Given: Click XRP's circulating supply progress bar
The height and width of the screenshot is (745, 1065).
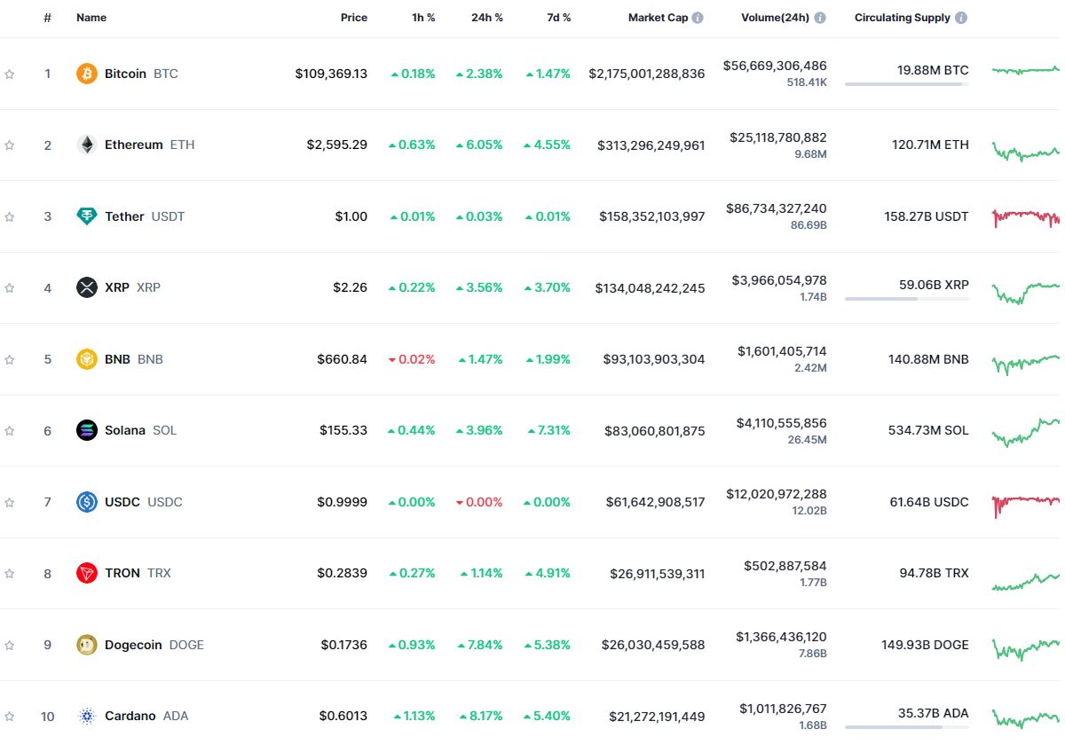Looking at the screenshot, I should point(907,299).
